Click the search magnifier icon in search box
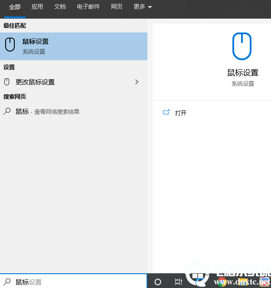The height and width of the screenshot is (288, 271). coord(7,282)
